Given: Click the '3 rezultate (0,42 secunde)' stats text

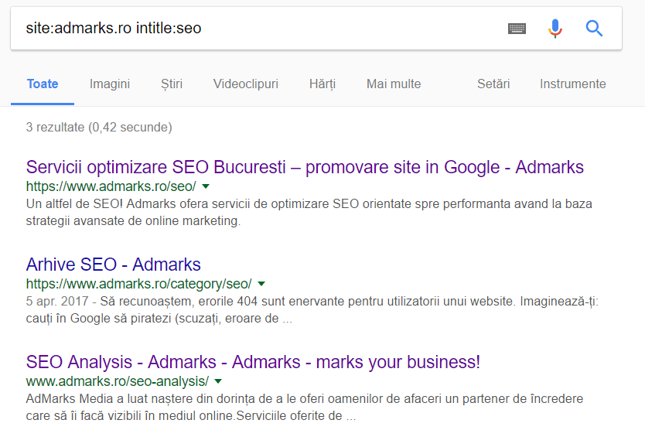Looking at the screenshot, I should (x=99, y=127).
